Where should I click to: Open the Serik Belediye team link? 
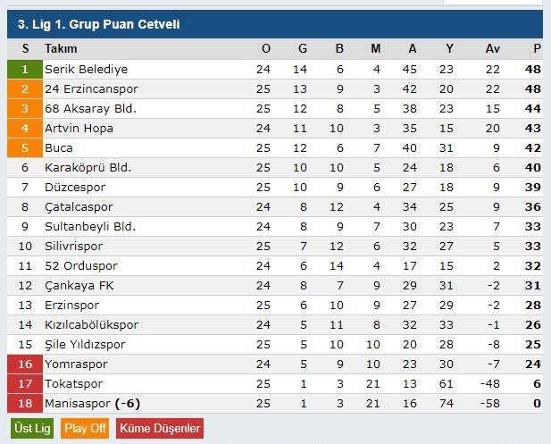click(x=86, y=70)
